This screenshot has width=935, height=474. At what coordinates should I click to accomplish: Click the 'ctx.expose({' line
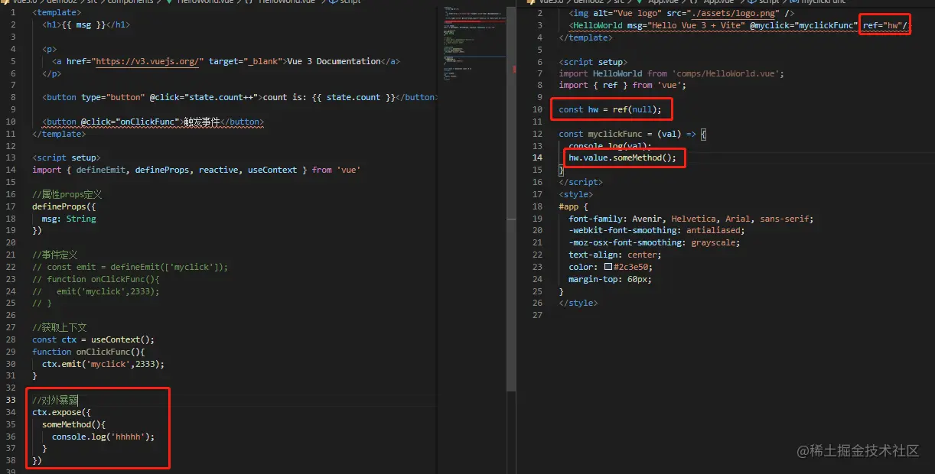click(x=61, y=413)
